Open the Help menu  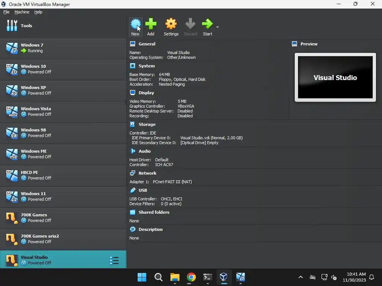click(38, 12)
